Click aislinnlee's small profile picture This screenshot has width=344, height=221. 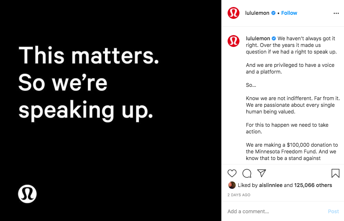tap(232, 185)
